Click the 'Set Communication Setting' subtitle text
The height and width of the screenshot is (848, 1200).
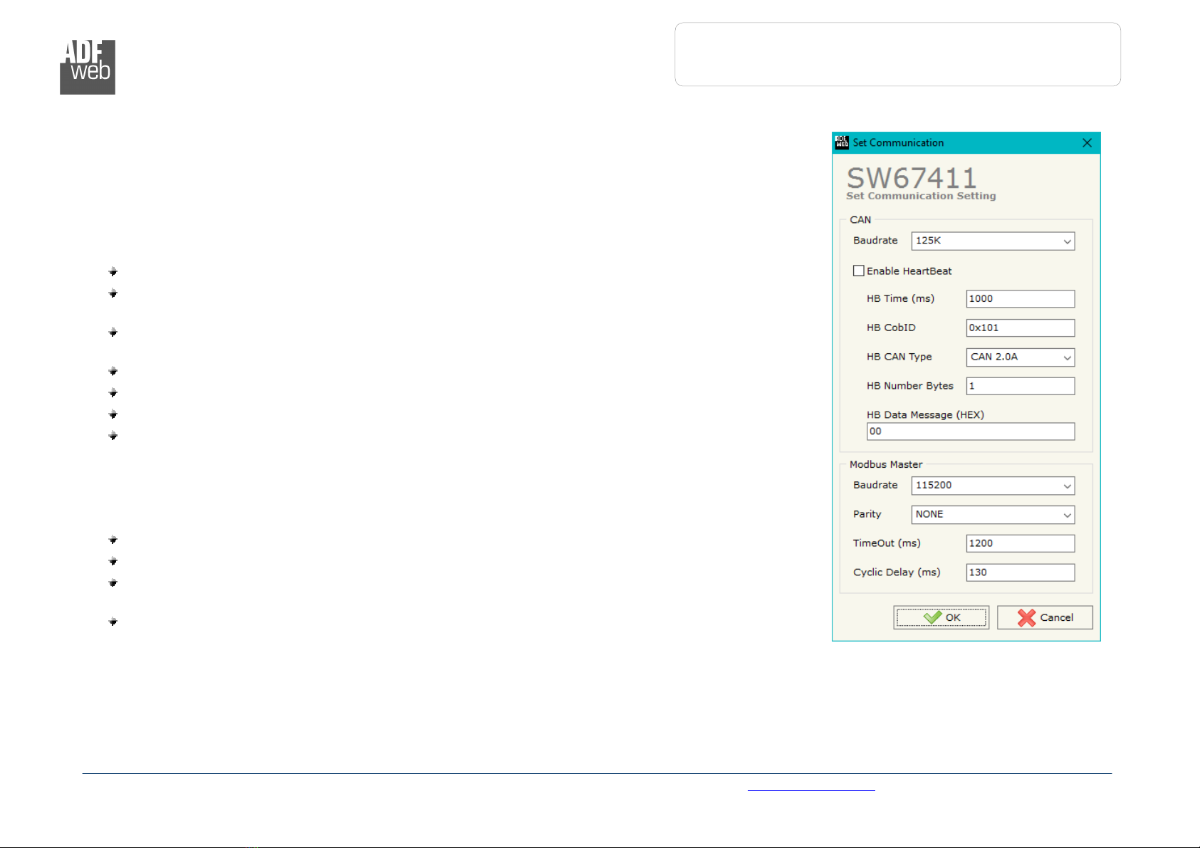click(x=921, y=196)
